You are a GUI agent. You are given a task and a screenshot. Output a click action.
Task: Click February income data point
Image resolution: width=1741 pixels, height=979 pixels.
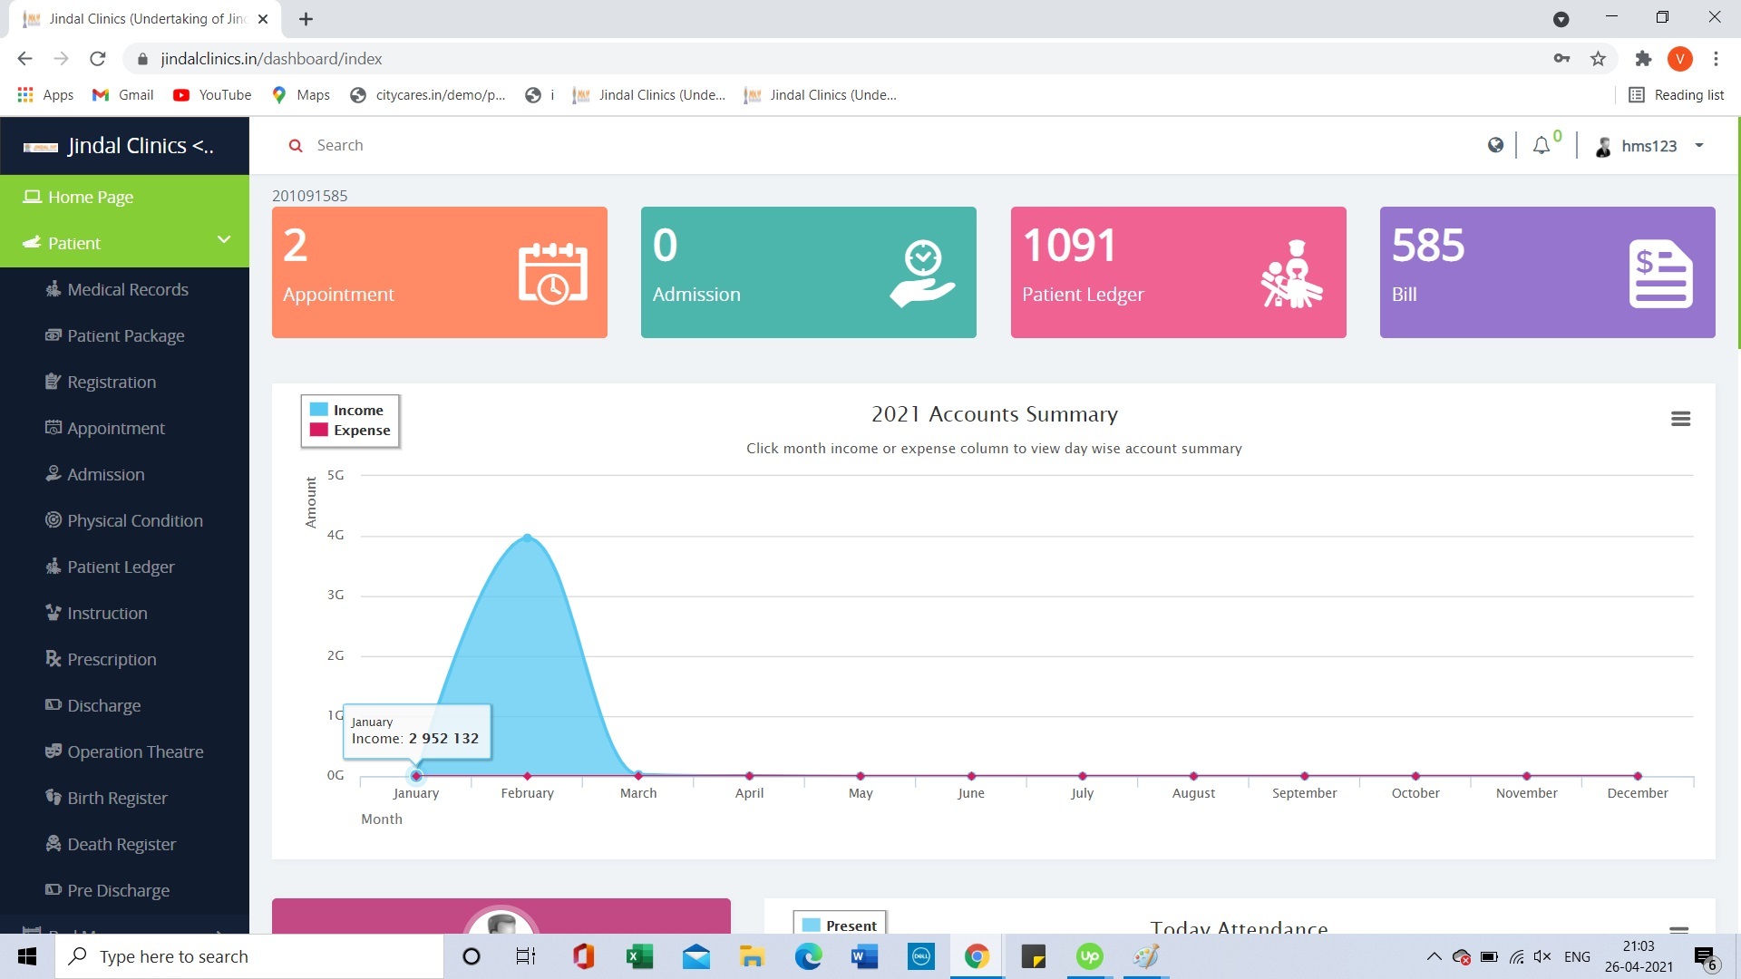tap(528, 538)
